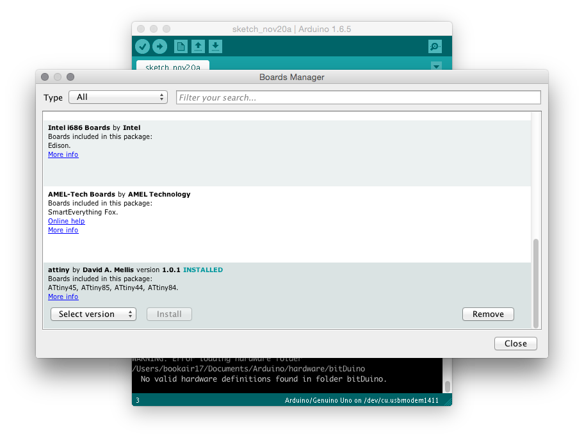
Task: Open the Type dropdown showing All
Action: pyautogui.click(x=118, y=97)
